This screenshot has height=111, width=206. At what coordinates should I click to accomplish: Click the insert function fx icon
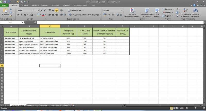click(35, 22)
